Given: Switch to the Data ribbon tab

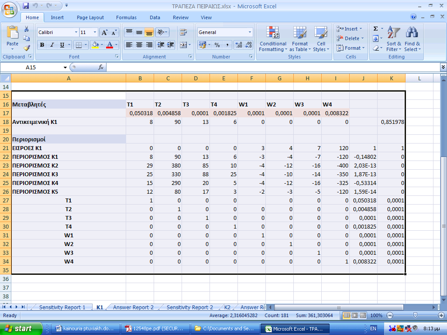Looking at the screenshot, I should point(155,17).
